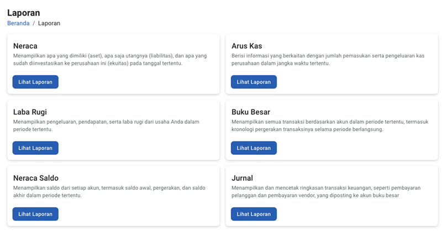The image size is (447, 235).
Task: Click the Arus Kas card title
Action: pyautogui.click(x=247, y=46)
